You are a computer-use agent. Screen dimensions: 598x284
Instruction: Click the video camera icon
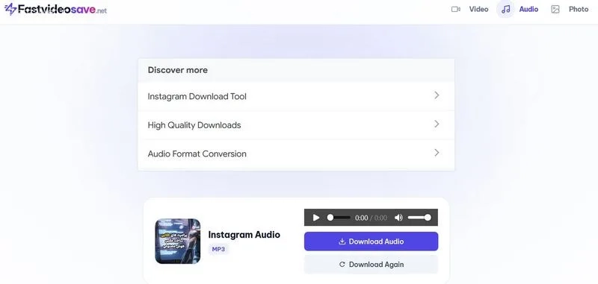tap(456, 9)
